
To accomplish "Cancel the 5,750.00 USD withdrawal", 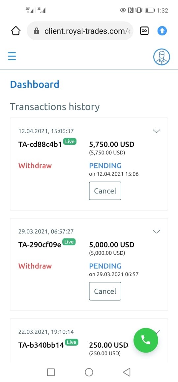I will [105, 191].
